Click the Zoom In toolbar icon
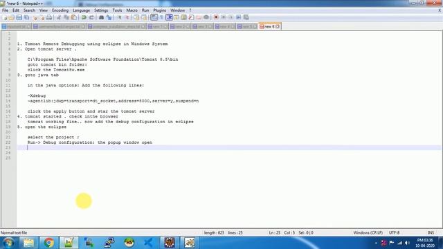The width and height of the screenshot is (443, 249). (x=120, y=17)
